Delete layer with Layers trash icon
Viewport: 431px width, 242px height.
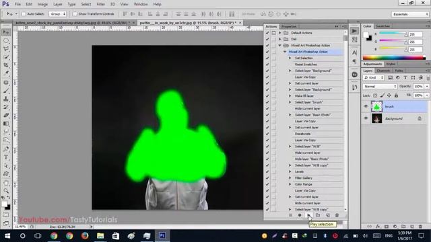click(420, 227)
